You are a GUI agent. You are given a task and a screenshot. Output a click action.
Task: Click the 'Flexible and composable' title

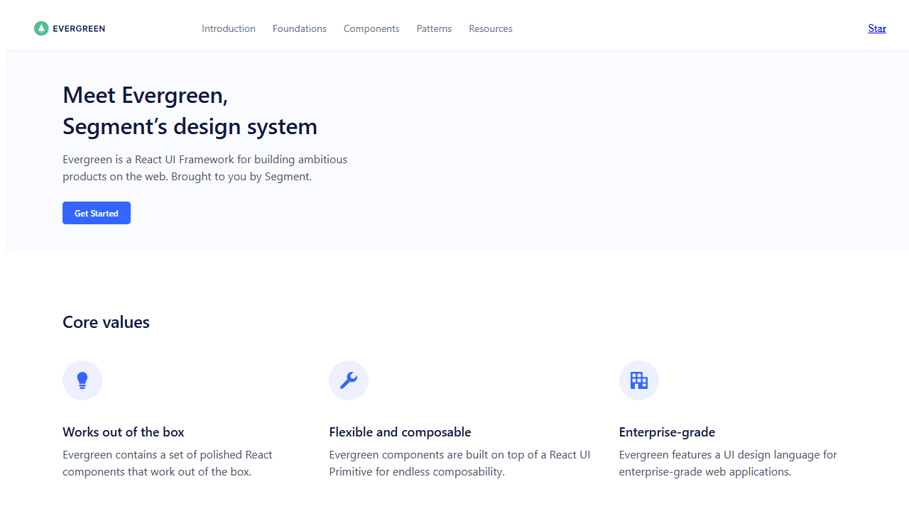pos(400,432)
